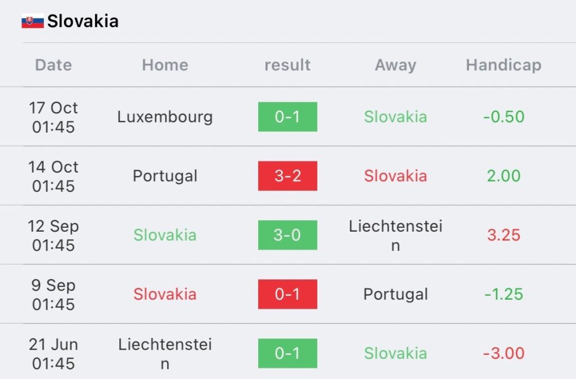This screenshot has height=379, width=576.
Task: Open the red 3-2 Portugal result badge
Action: [x=287, y=176]
